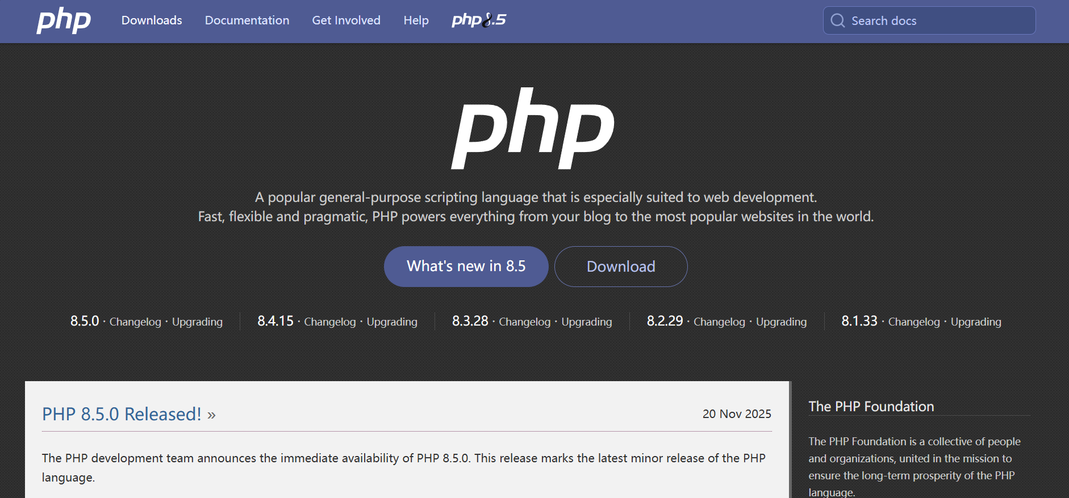The width and height of the screenshot is (1069, 498).
Task: Open Upgrading guide for 8.1.33
Action: (976, 322)
